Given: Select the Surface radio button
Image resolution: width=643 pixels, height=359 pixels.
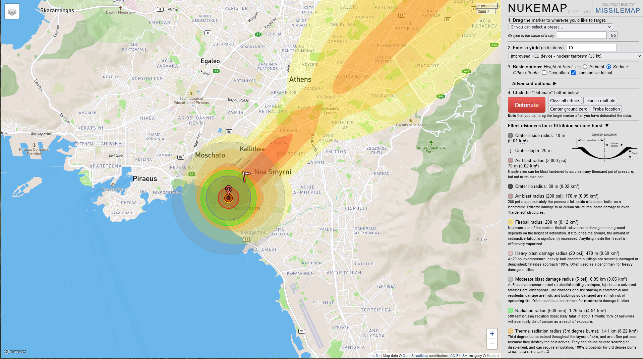Looking at the screenshot, I should (609, 67).
